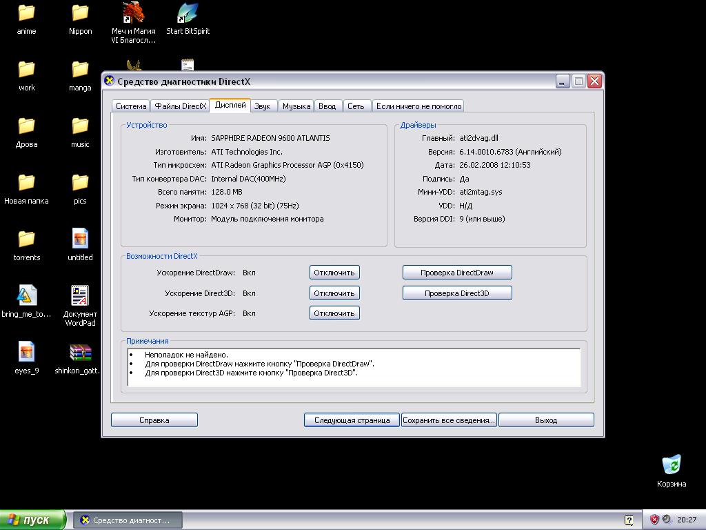The width and height of the screenshot is (706, 530).
Task: Select the Дисплей tab
Action: pos(230,105)
